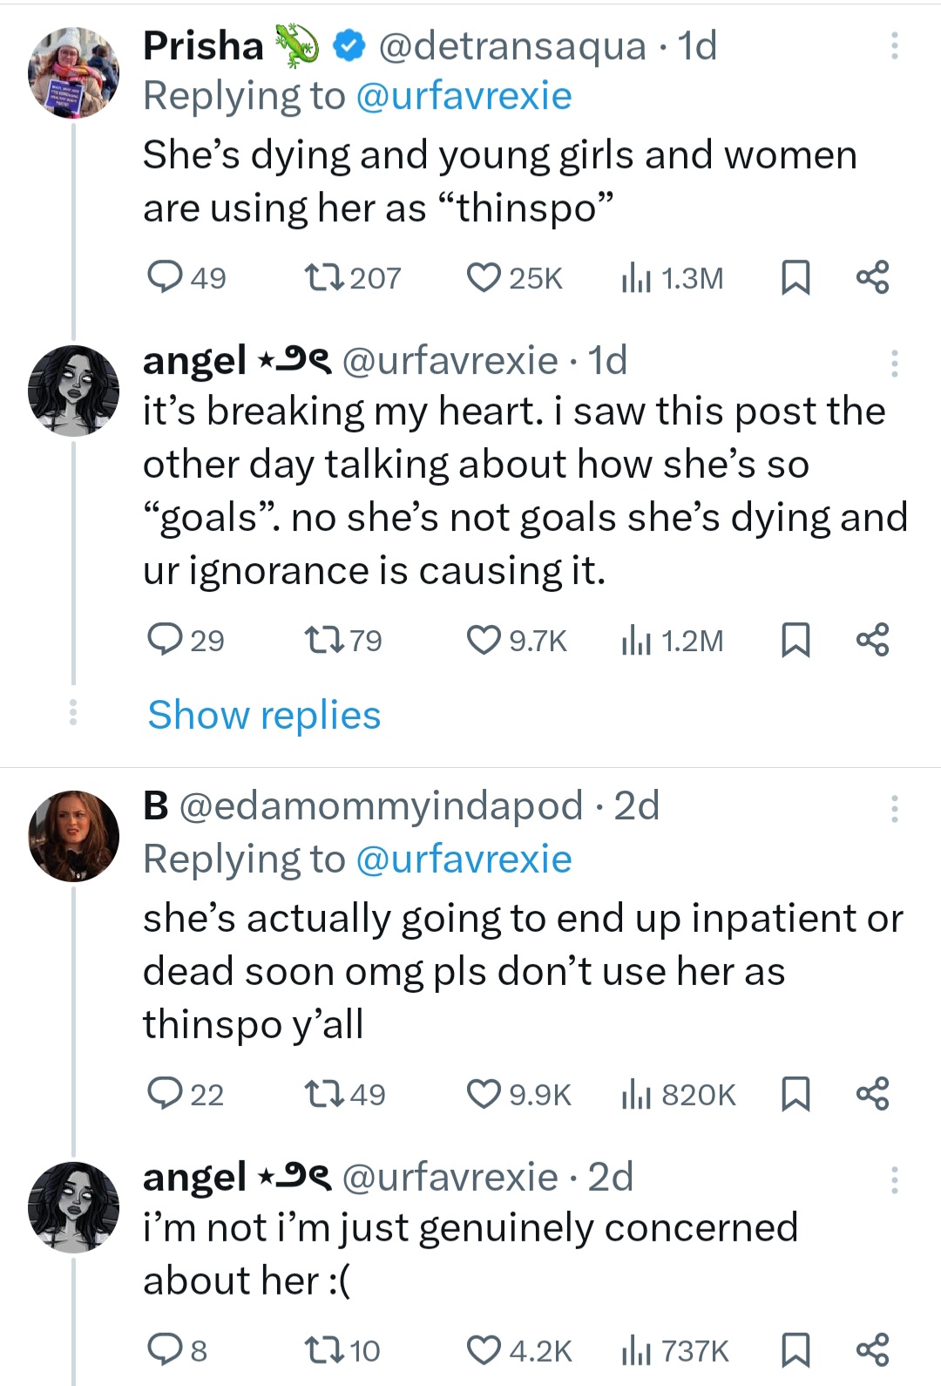
Task: Reply to angel's tweet with 8 comments
Action: 162,1350
